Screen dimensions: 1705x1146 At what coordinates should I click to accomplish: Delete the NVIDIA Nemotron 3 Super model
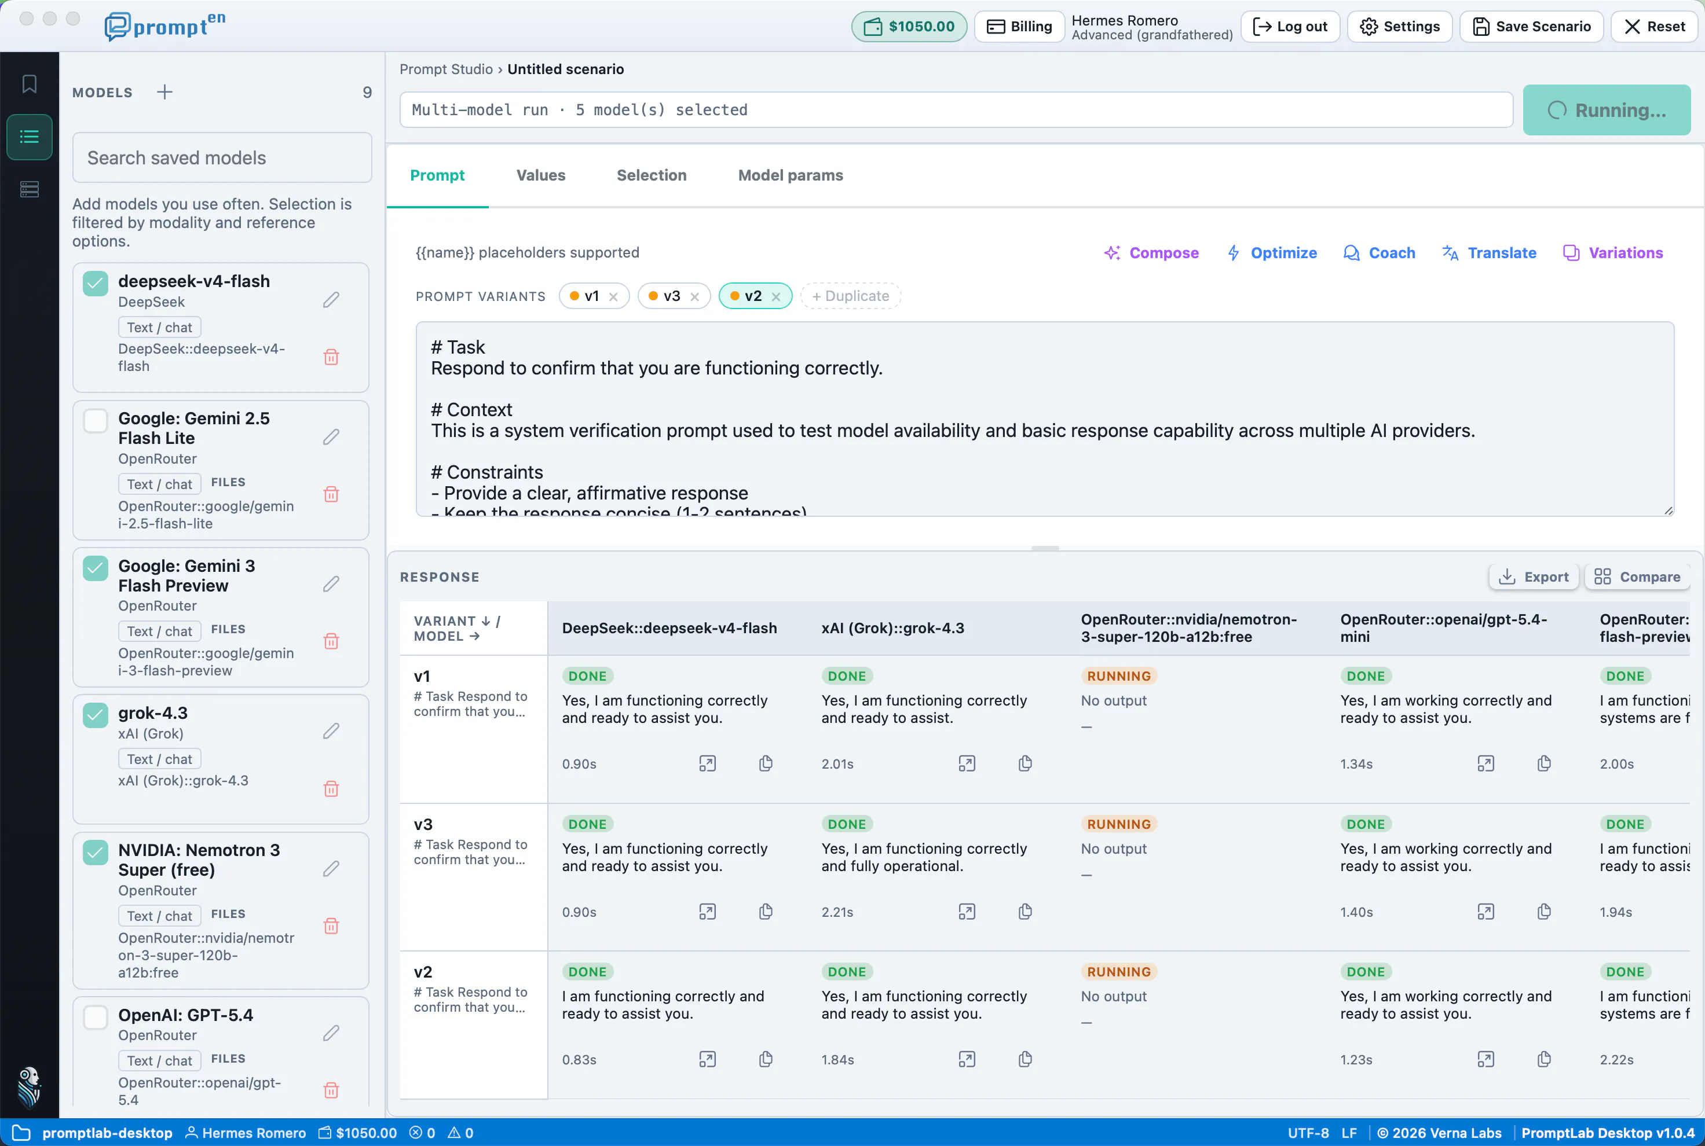[331, 926]
